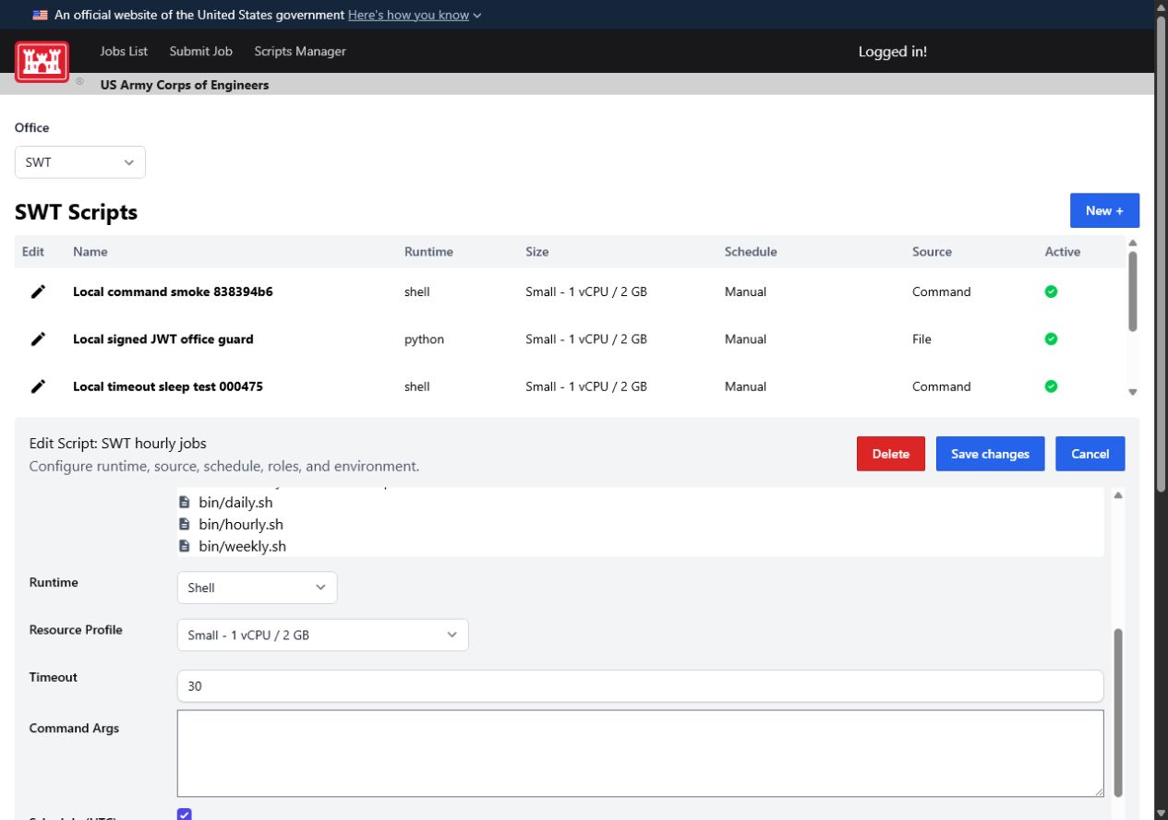1168x820 pixels.
Task: Click the Size column header
Action: pyautogui.click(x=537, y=252)
